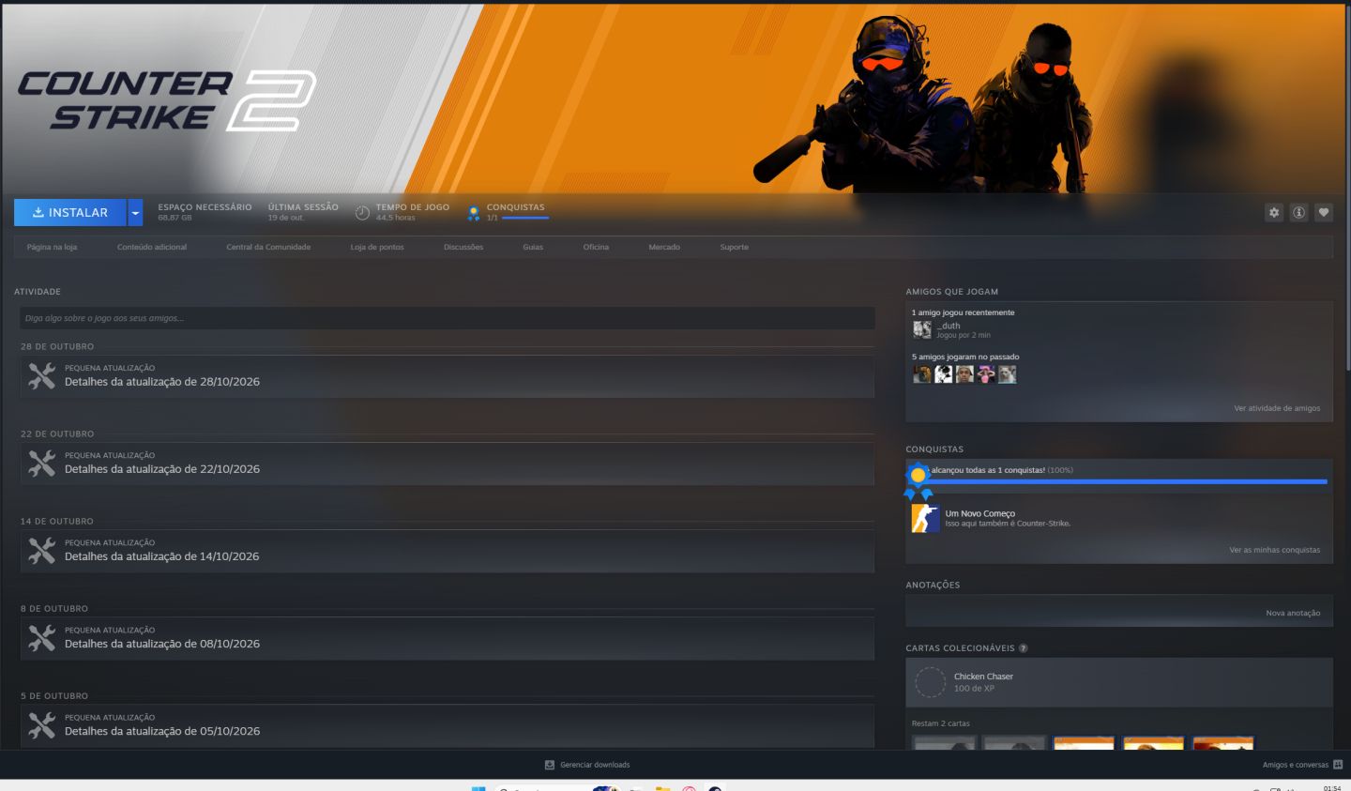The width and height of the screenshot is (1351, 791).
Task: Click the ribbon icon beside Conquistas header
Action: tap(474, 213)
